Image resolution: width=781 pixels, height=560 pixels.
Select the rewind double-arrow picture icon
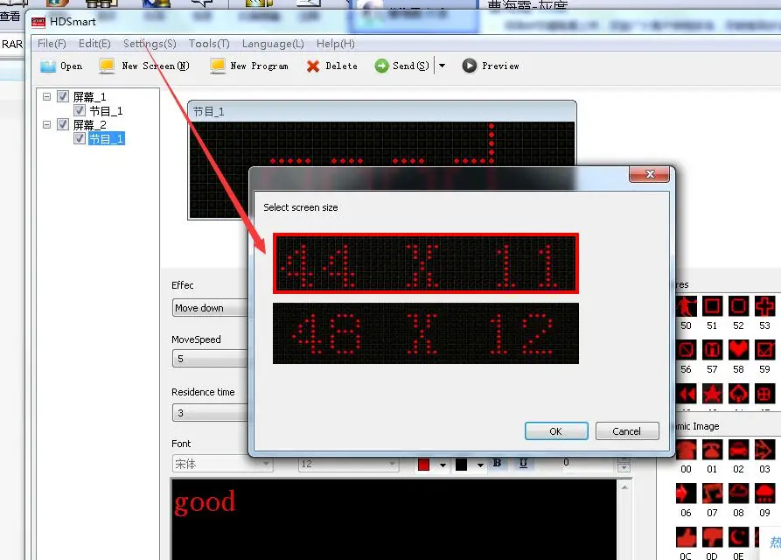(x=687, y=394)
